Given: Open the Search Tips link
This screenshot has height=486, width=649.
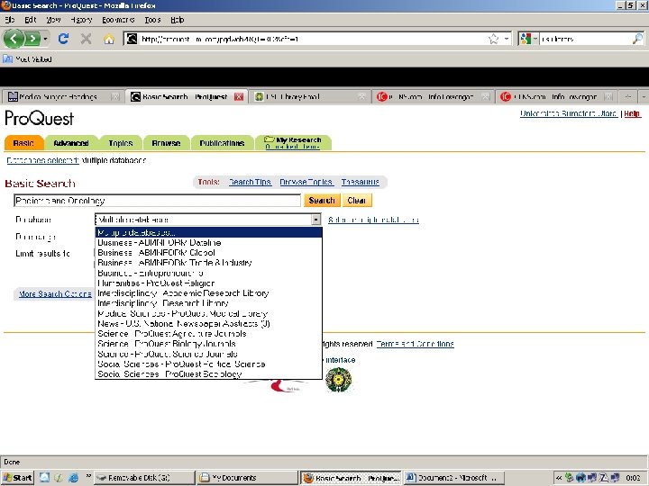Looking at the screenshot, I should pyautogui.click(x=250, y=182).
